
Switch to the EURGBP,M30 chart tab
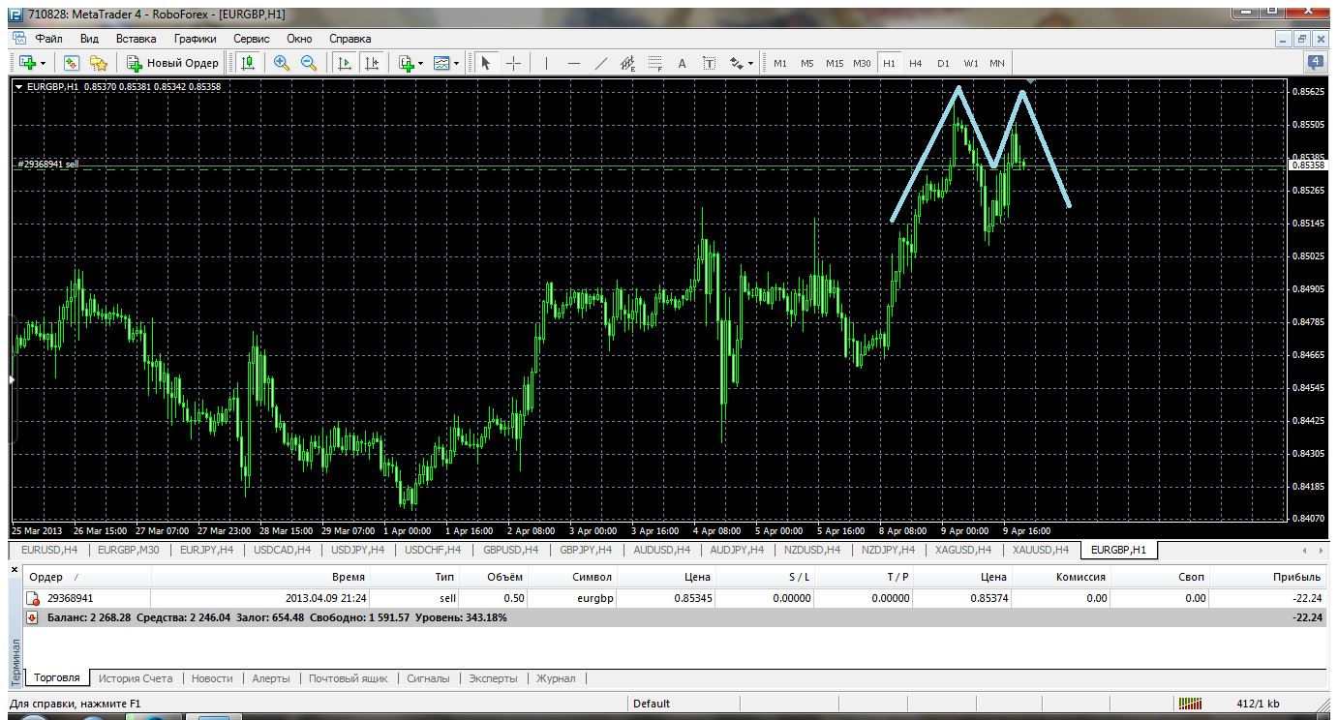(128, 550)
